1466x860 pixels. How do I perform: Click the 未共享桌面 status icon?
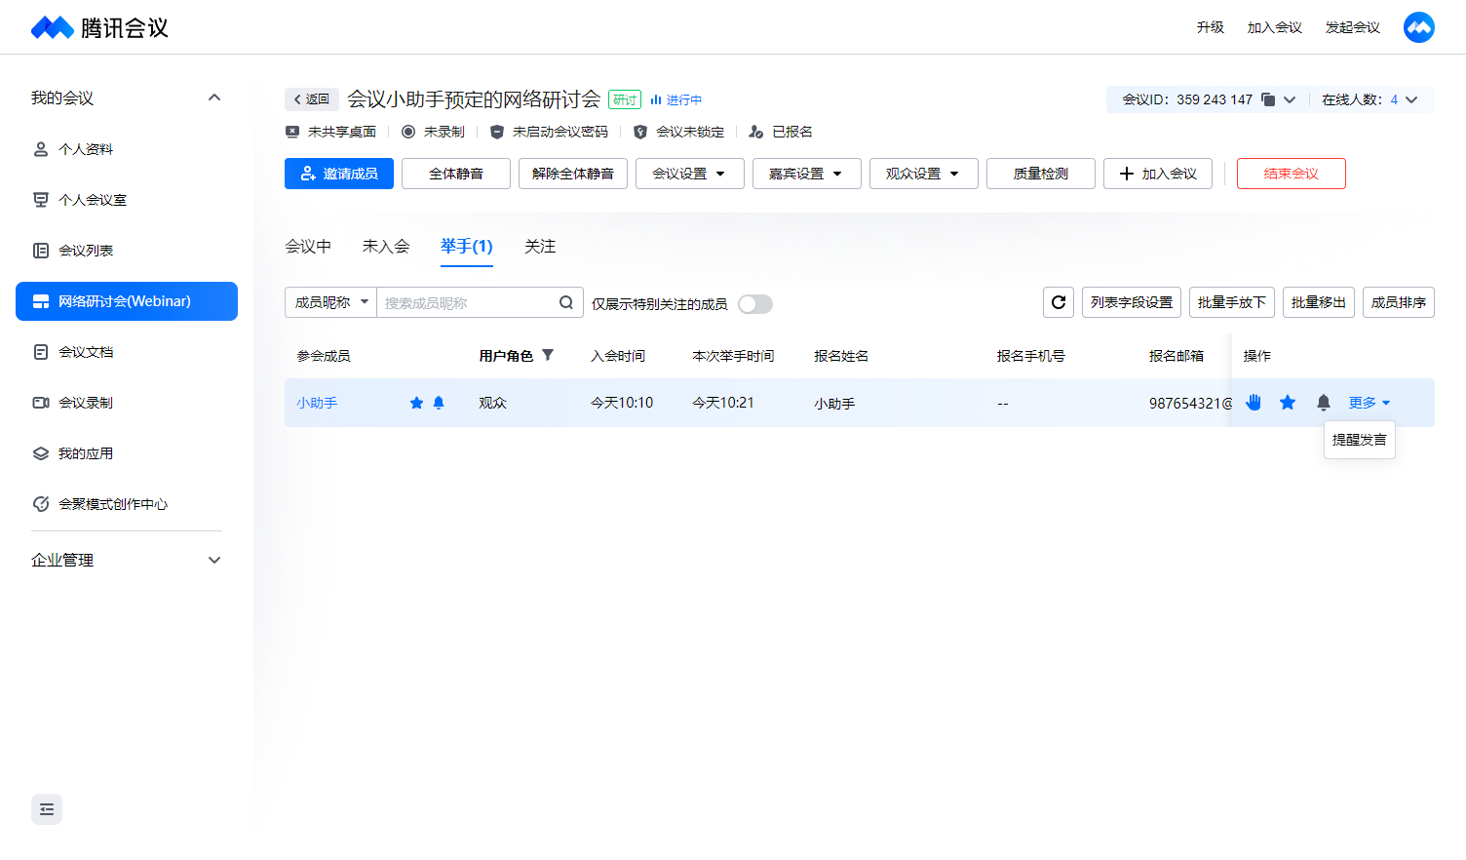pos(291,132)
